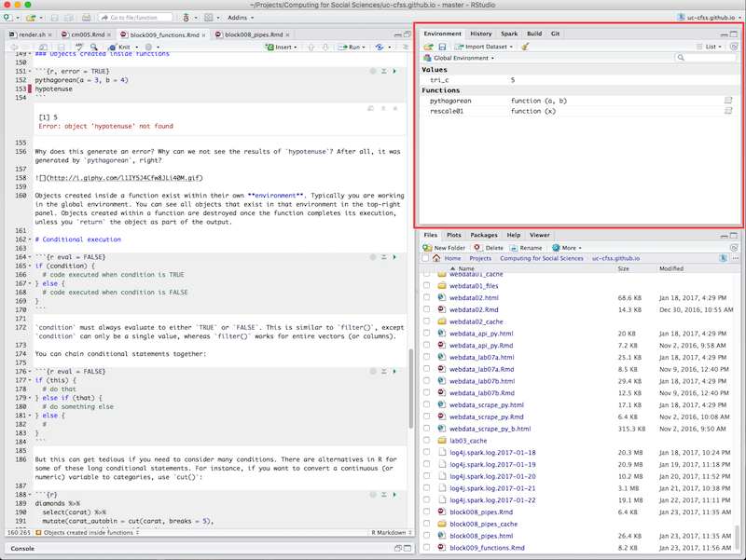Switch to the block008_pipes.Rmd editor tab

tap(254, 34)
